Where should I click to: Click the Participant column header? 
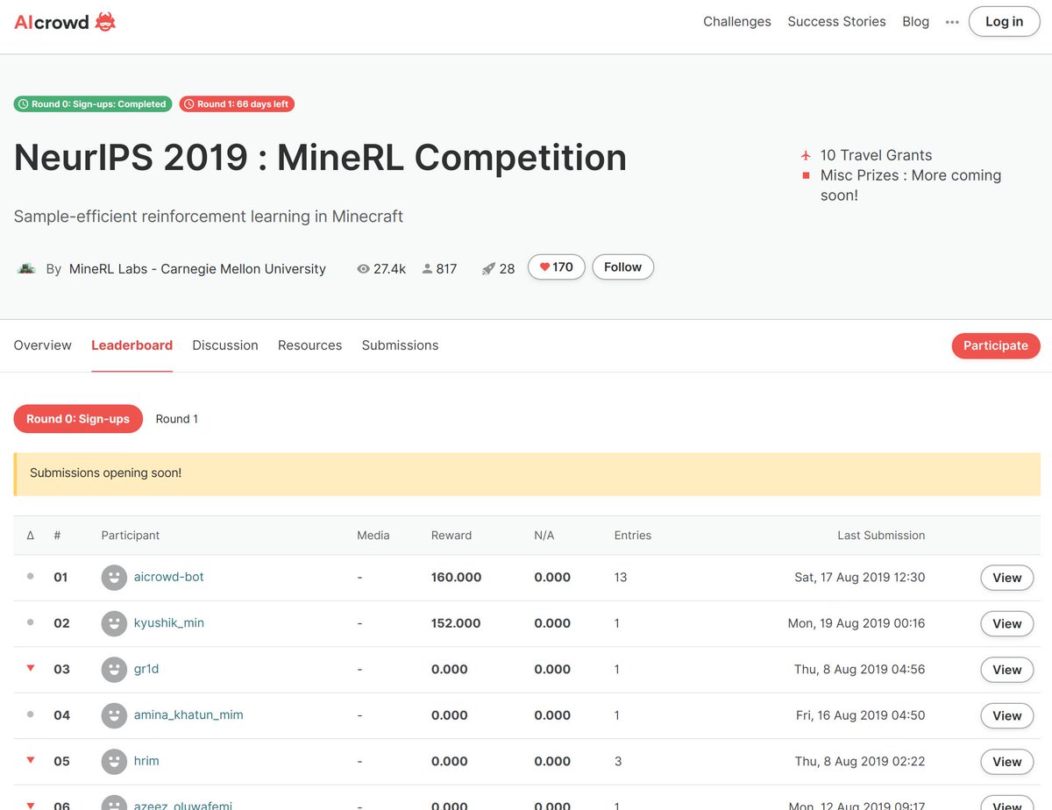coord(131,535)
